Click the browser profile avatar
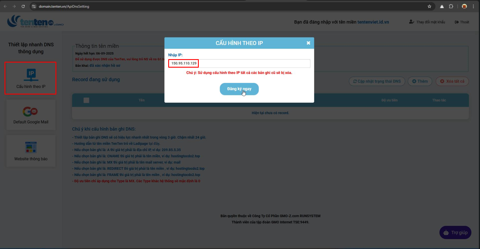 point(464,6)
